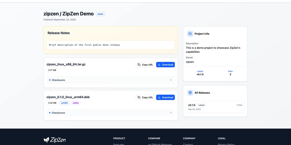The image size is (291, 145).
Task: Download zipzen_linux_x86_64.tar.gz
Action: pos(166,65)
